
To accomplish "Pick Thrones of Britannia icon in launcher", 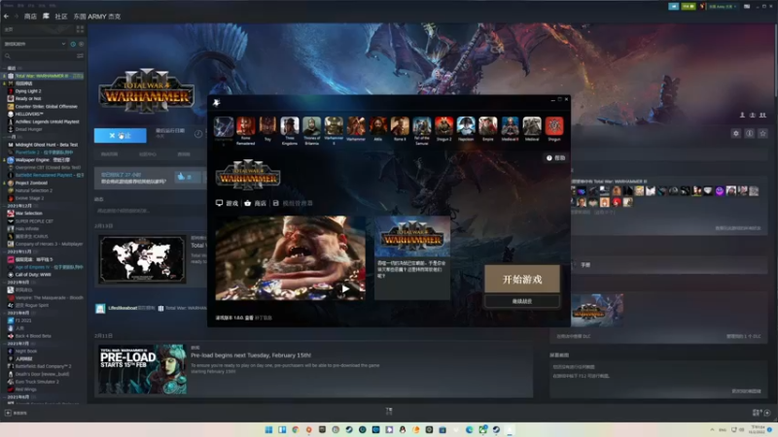I will coord(311,126).
